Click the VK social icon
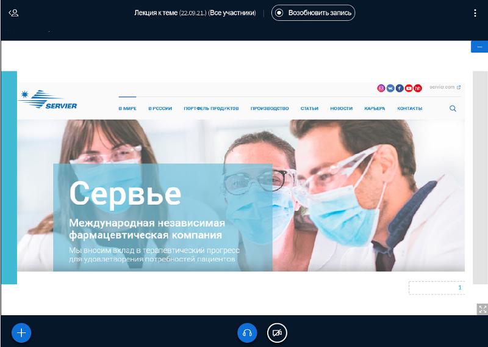This screenshot has width=488, height=347. pos(390,88)
